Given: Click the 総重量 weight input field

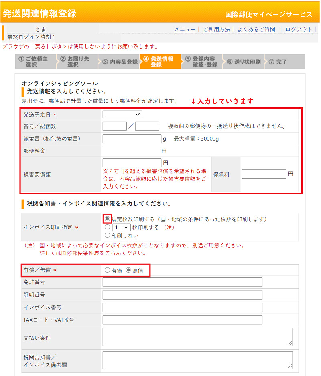Looking at the screenshot, I should (132, 139).
